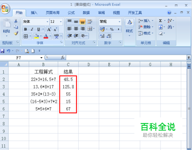Increase font size with large A
The height and width of the screenshot is (150, 192).
point(49,29)
